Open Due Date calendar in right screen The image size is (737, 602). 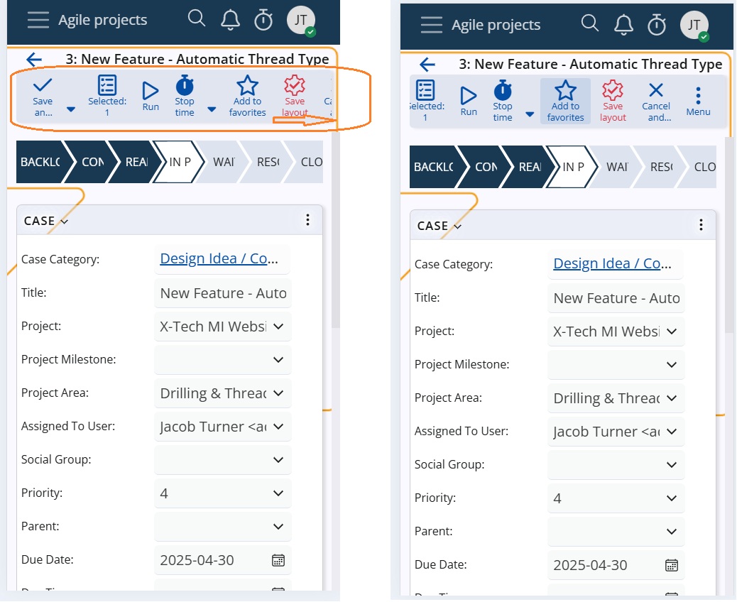[672, 565]
